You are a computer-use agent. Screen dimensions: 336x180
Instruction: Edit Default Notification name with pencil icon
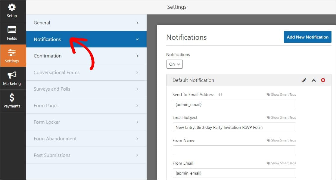pos(304,80)
